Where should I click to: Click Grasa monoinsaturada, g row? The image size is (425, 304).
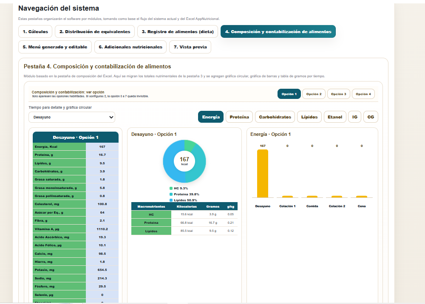[76, 188]
